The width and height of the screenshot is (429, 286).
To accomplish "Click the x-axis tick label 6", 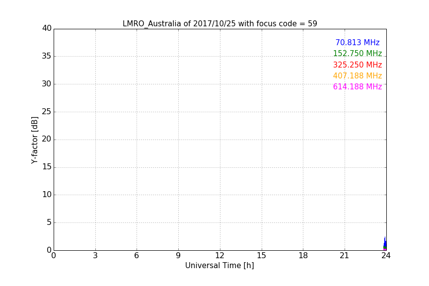I will (x=137, y=256).
